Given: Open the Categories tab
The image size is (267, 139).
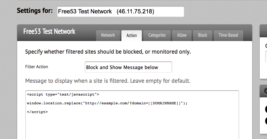Looking at the screenshot, I should tap(157, 36).
